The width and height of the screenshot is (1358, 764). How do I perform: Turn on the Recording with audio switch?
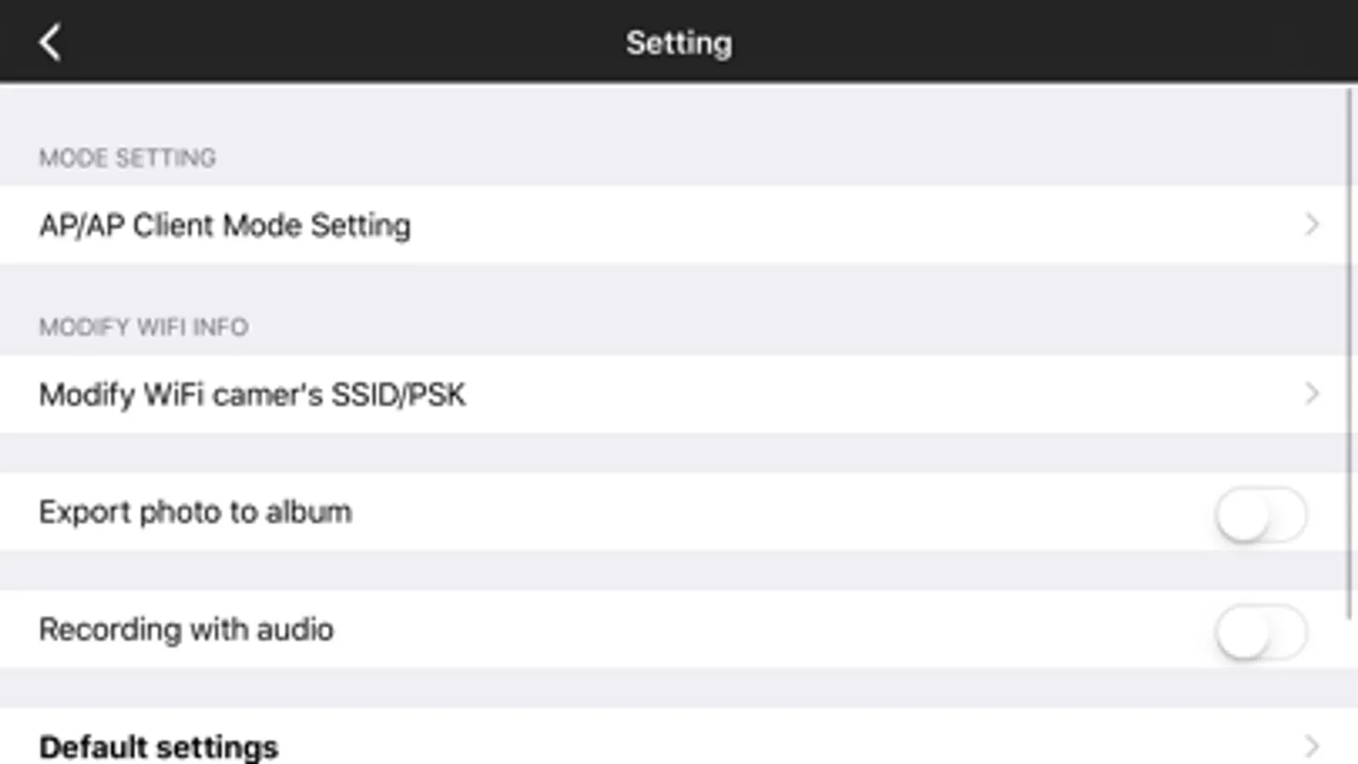1261,632
